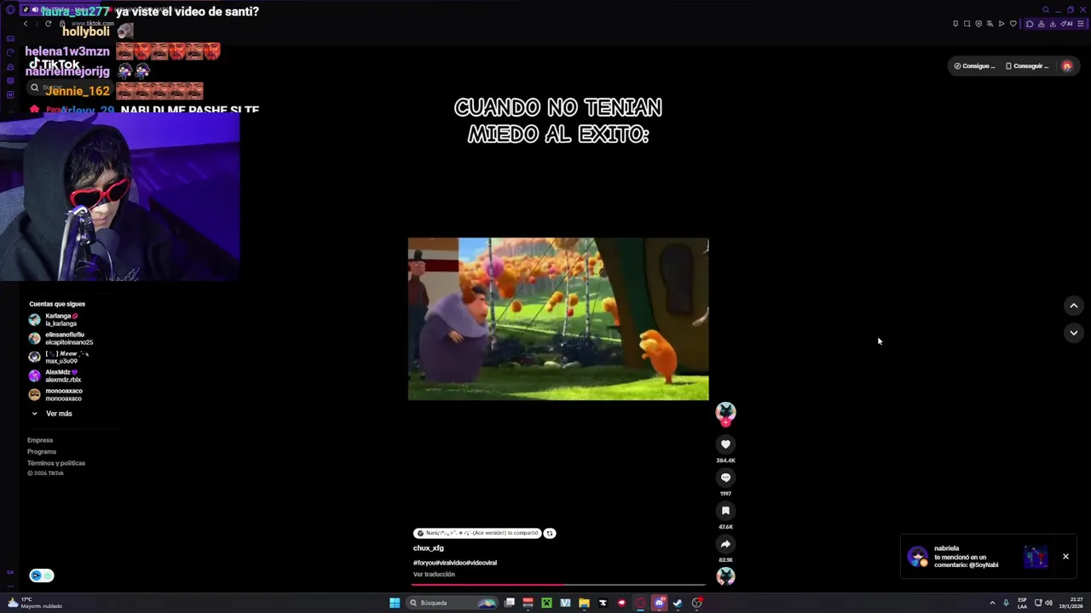Click the Búsqueda taskbar search box
1091x613 pixels.
click(453, 603)
